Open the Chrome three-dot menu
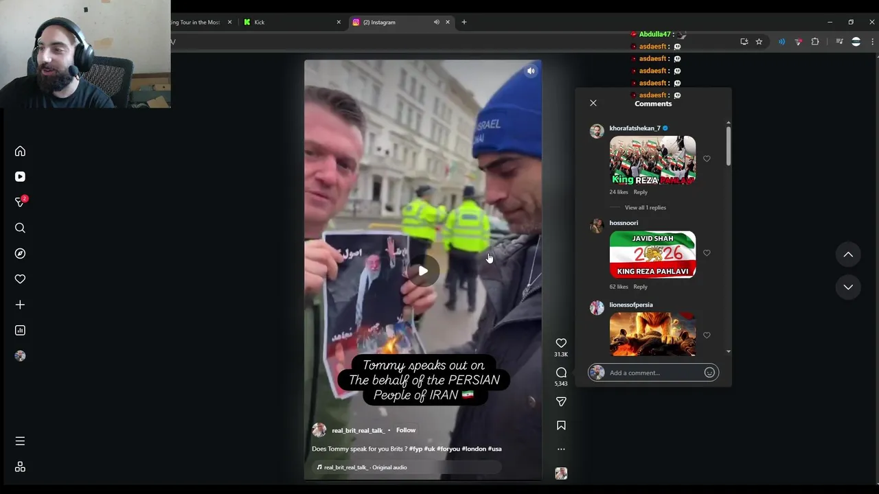This screenshot has height=494, width=879. [x=872, y=42]
